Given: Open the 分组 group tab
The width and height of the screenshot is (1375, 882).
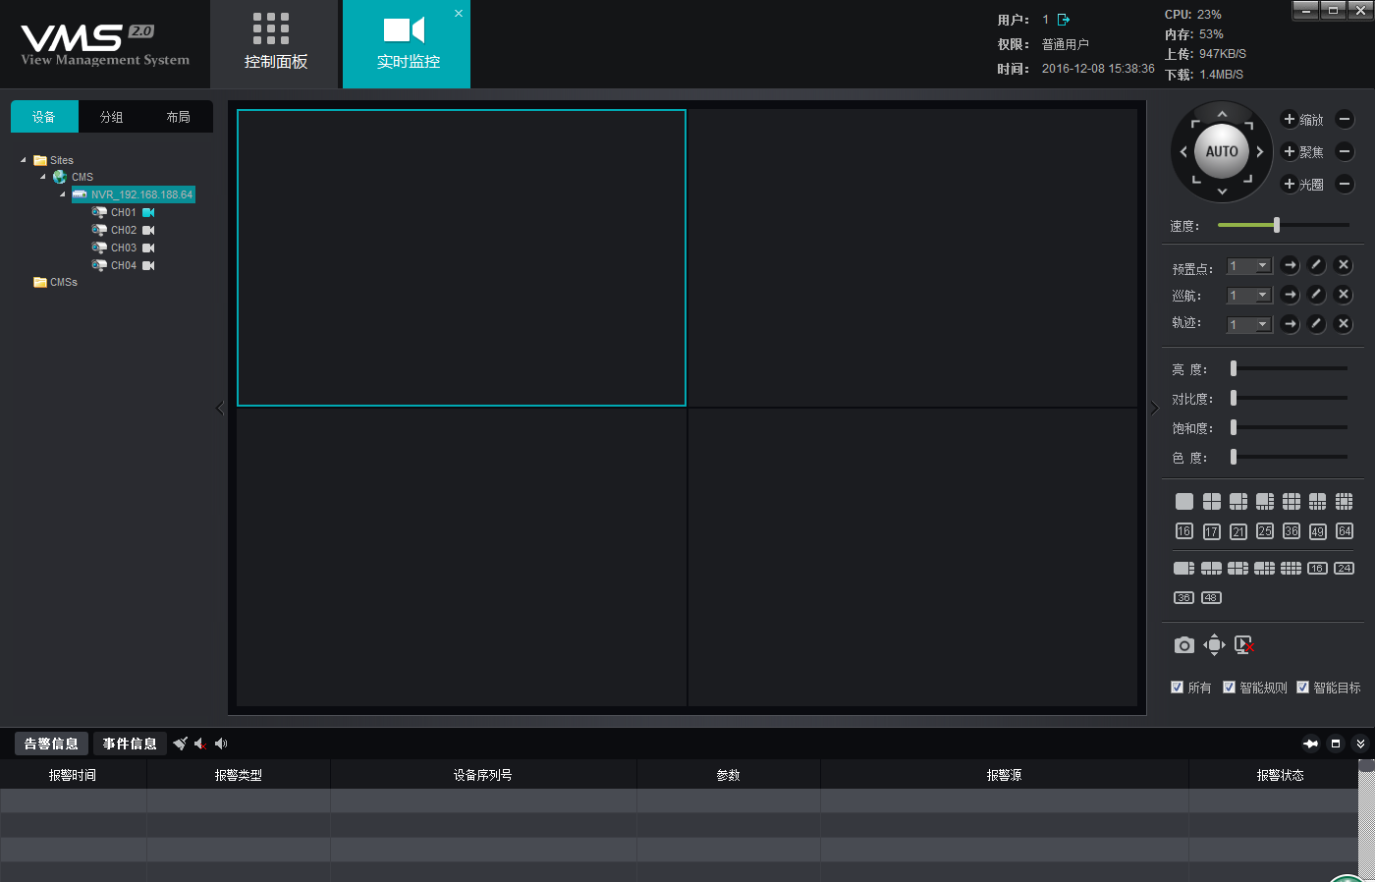Looking at the screenshot, I should 112,117.
